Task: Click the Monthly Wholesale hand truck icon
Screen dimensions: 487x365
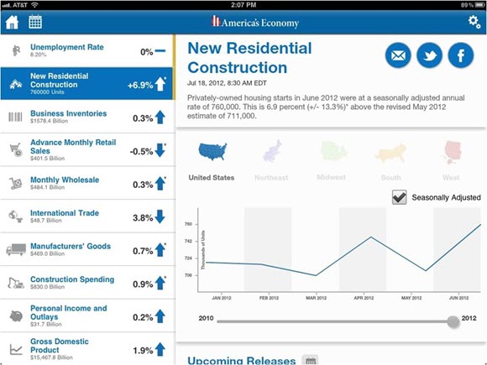Action: click(x=15, y=184)
